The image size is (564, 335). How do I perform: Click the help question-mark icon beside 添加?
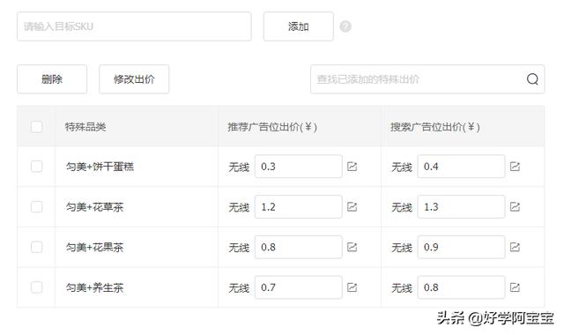(345, 26)
